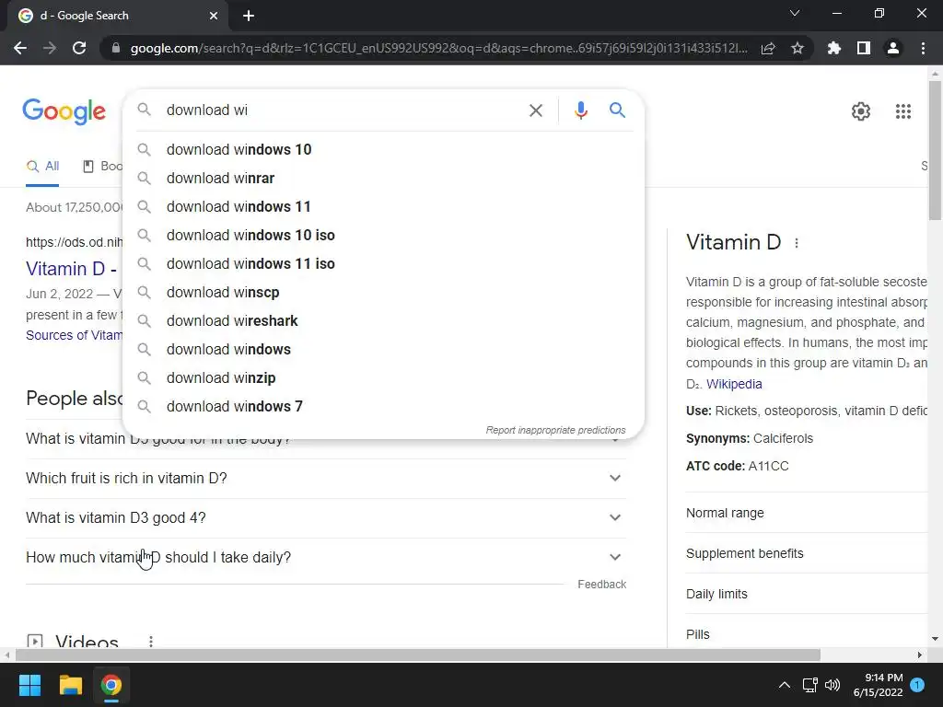This screenshot has width=943, height=707.
Task: Expand 'Which fruit is rich in vitamin D?'
Action: tap(325, 478)
